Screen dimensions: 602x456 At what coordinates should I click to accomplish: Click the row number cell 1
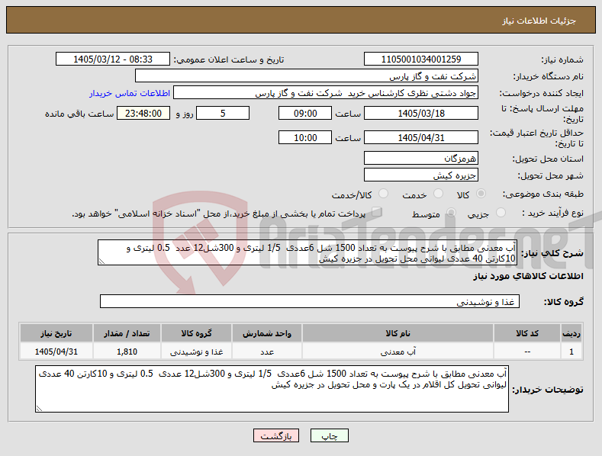coord(571,352)
